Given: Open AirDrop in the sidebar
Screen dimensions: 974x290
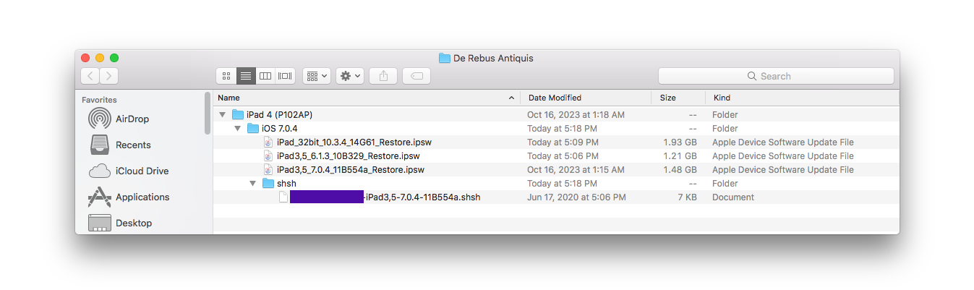Looking at the screenshot, I should coord(132,119).
